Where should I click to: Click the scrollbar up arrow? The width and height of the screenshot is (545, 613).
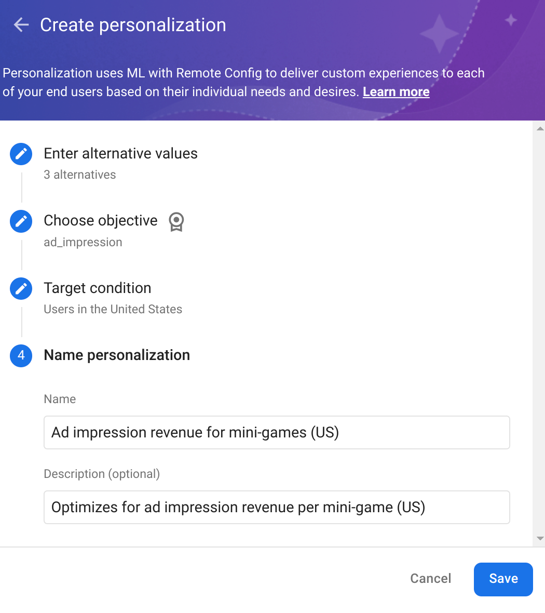click(539, 127)
